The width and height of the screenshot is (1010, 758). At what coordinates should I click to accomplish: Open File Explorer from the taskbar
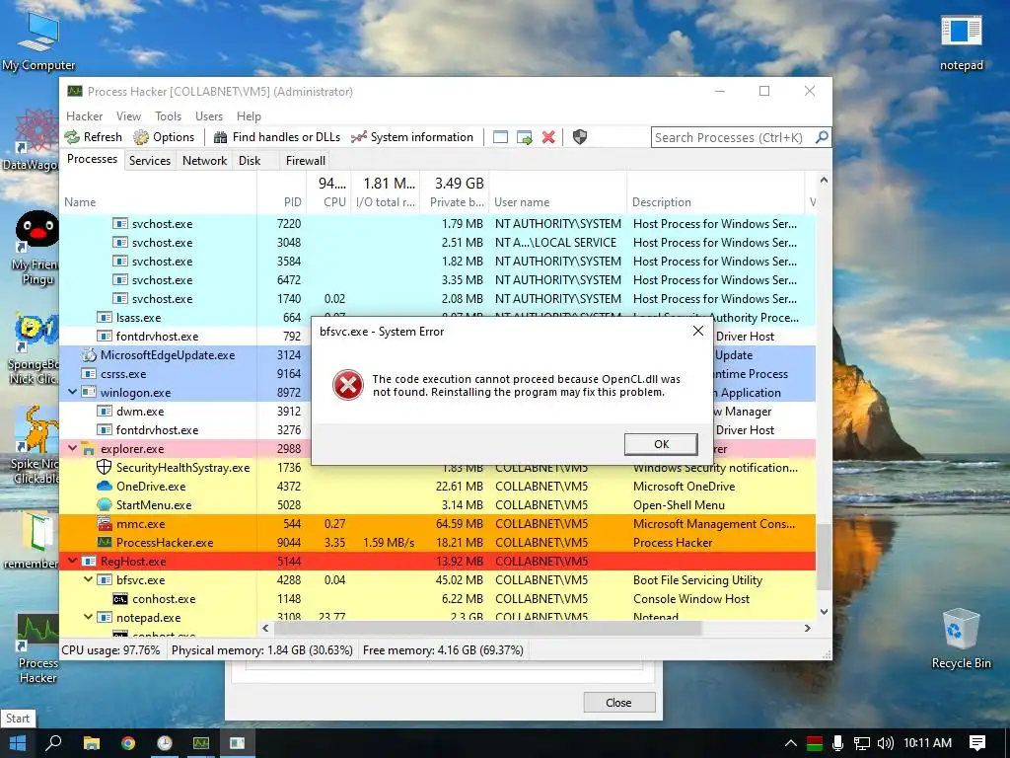click(92, 743)
